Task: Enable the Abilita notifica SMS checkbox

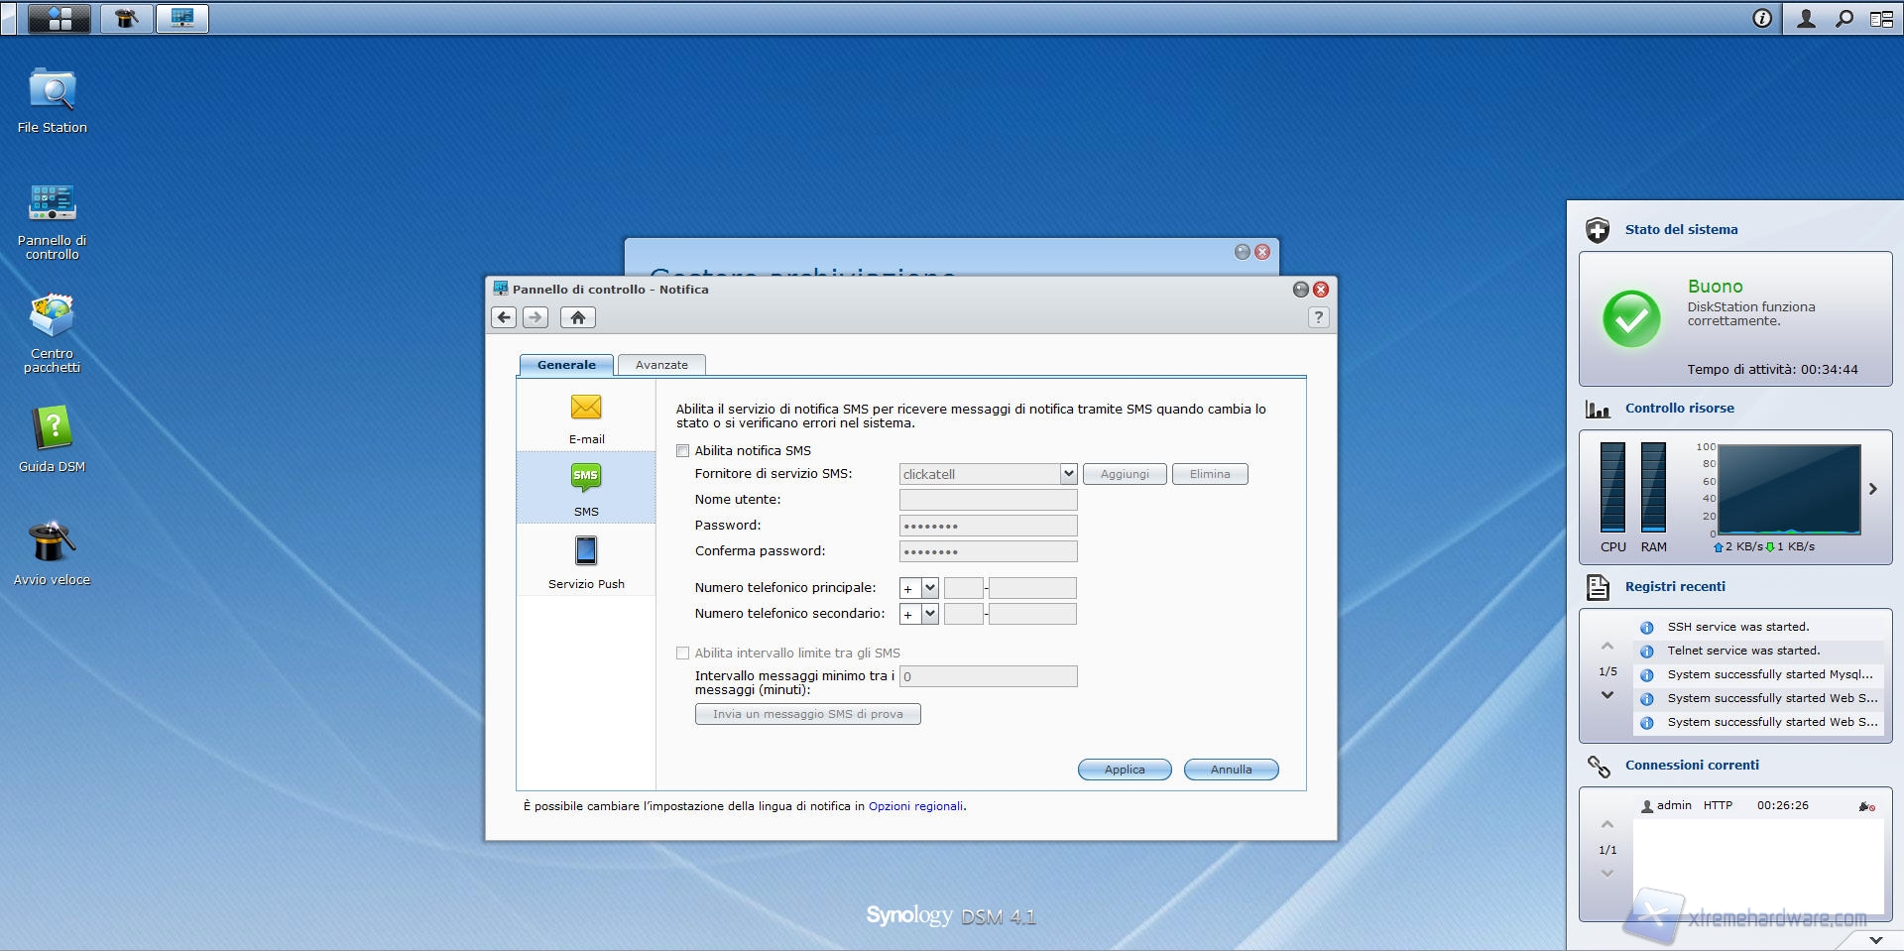Action: click(x=682, y=451)
